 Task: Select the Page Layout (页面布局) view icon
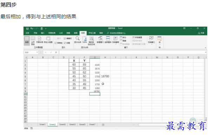(x=40, y=40)
